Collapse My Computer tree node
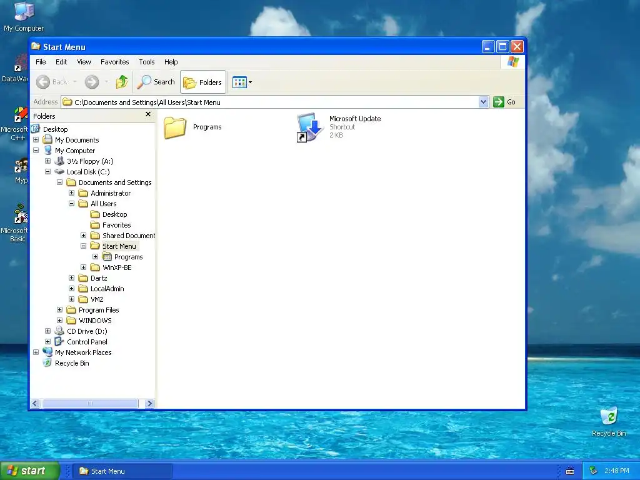 pos(36,150)
